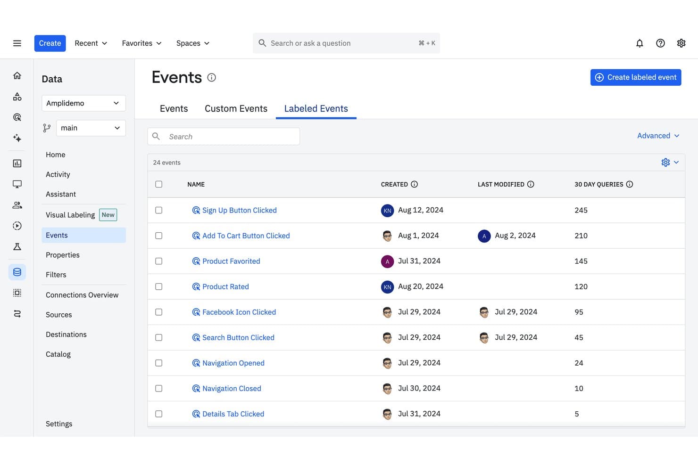Focus the Search or ask a question field
698x465 pixels.
[346, 43]
